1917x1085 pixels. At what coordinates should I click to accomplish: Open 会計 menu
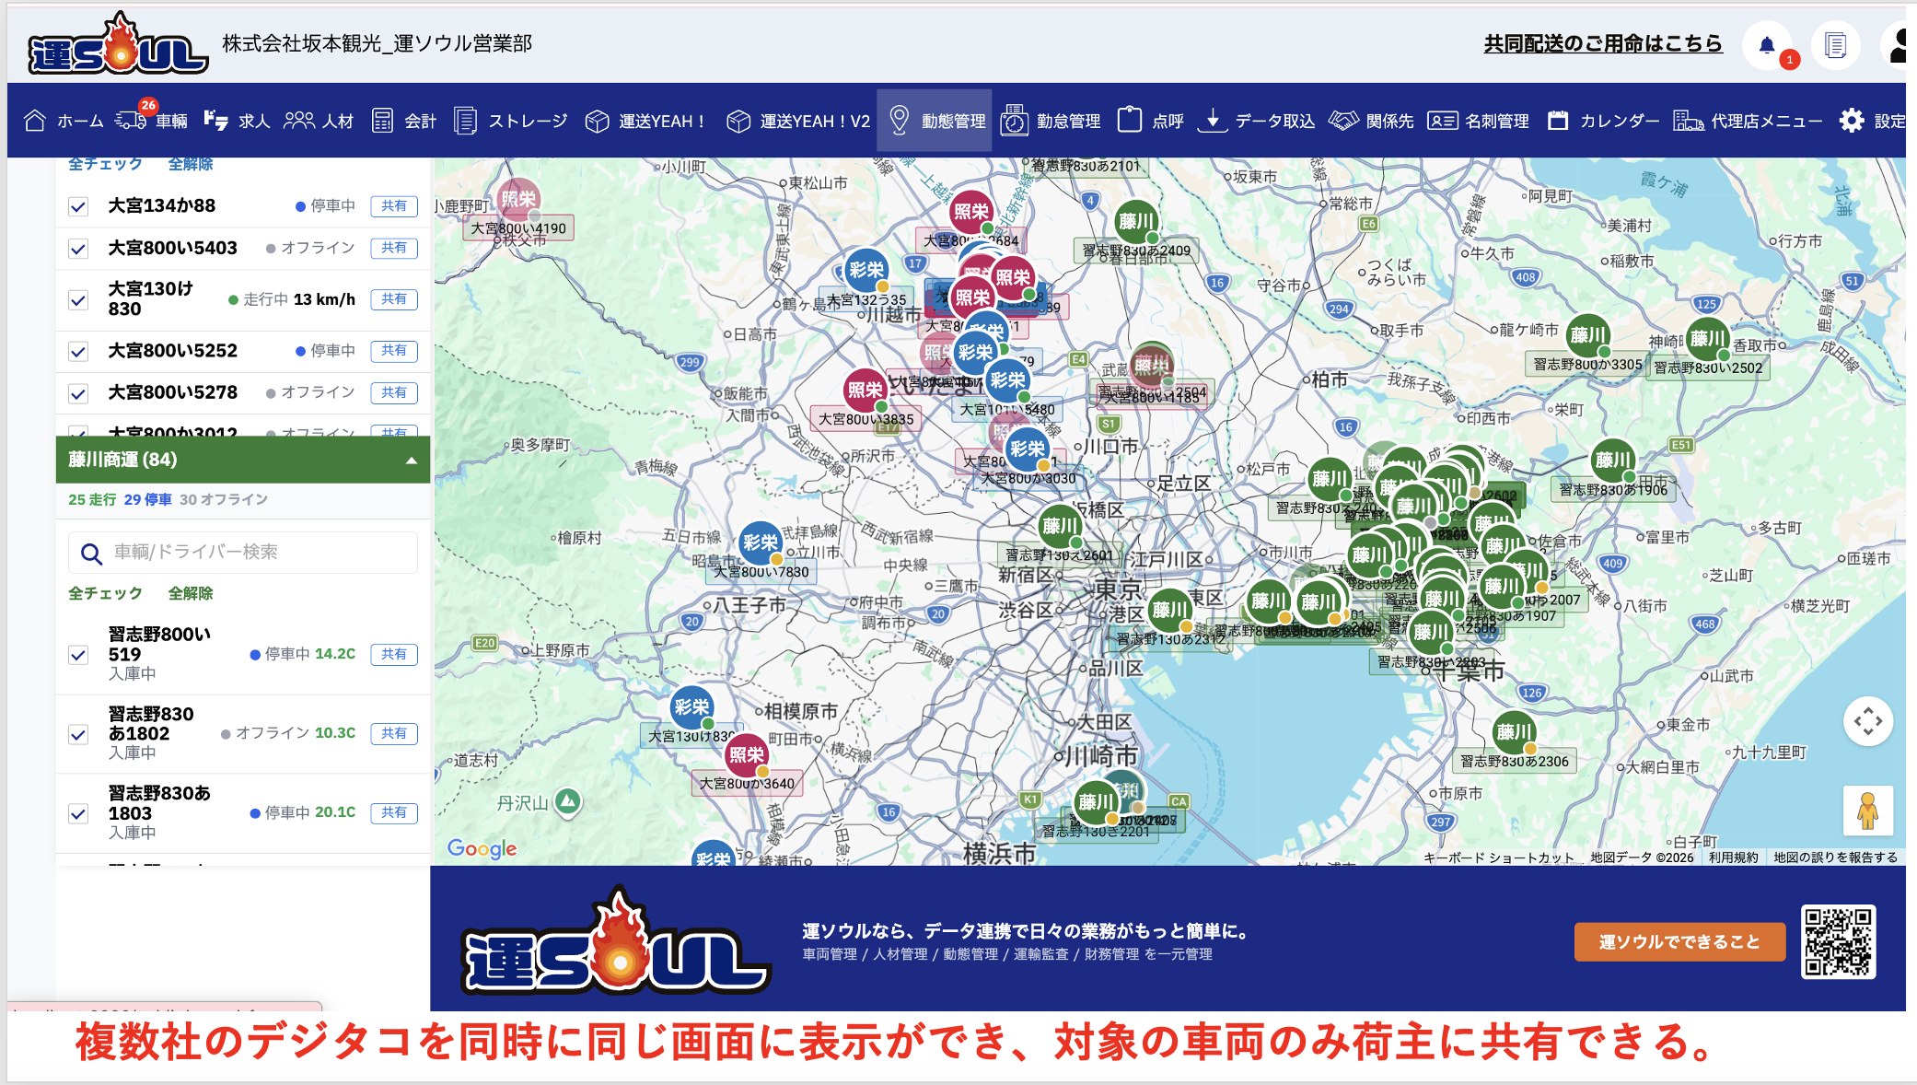(x=404, y=121)
